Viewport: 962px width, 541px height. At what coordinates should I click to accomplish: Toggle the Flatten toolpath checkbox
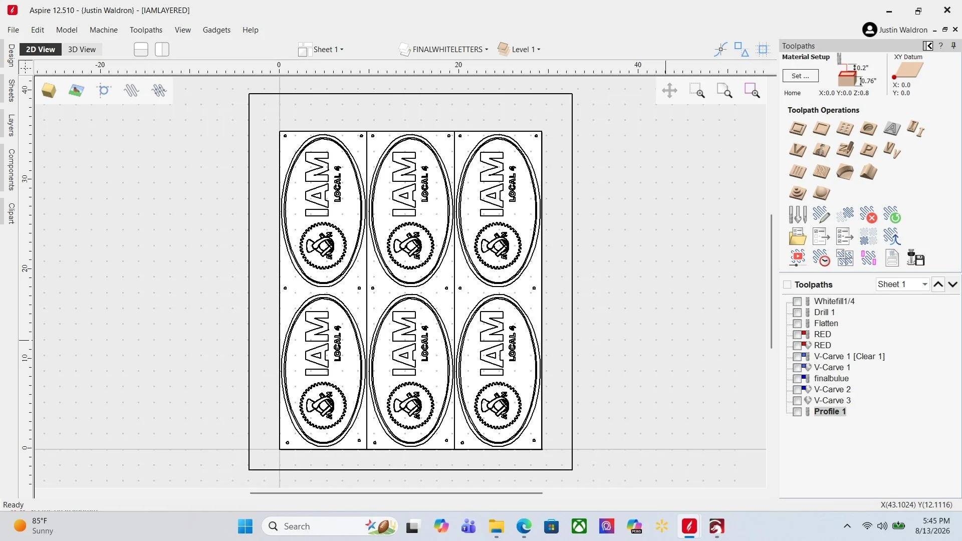pos(797,323)
